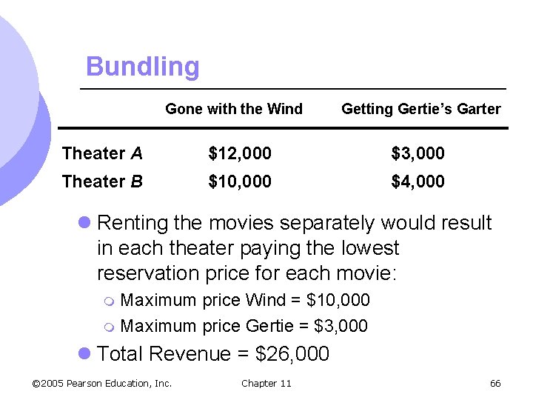Click the slide number 66

pos(495,384)
